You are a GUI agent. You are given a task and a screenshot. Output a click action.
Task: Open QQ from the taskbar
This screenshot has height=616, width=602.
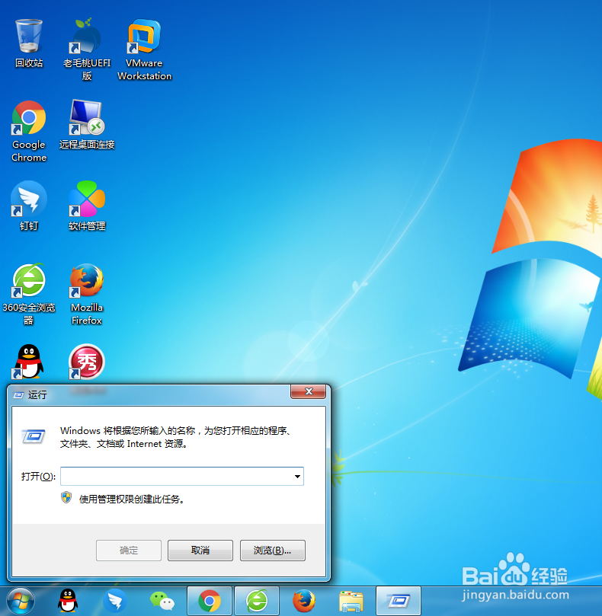(x=68, y=601)
